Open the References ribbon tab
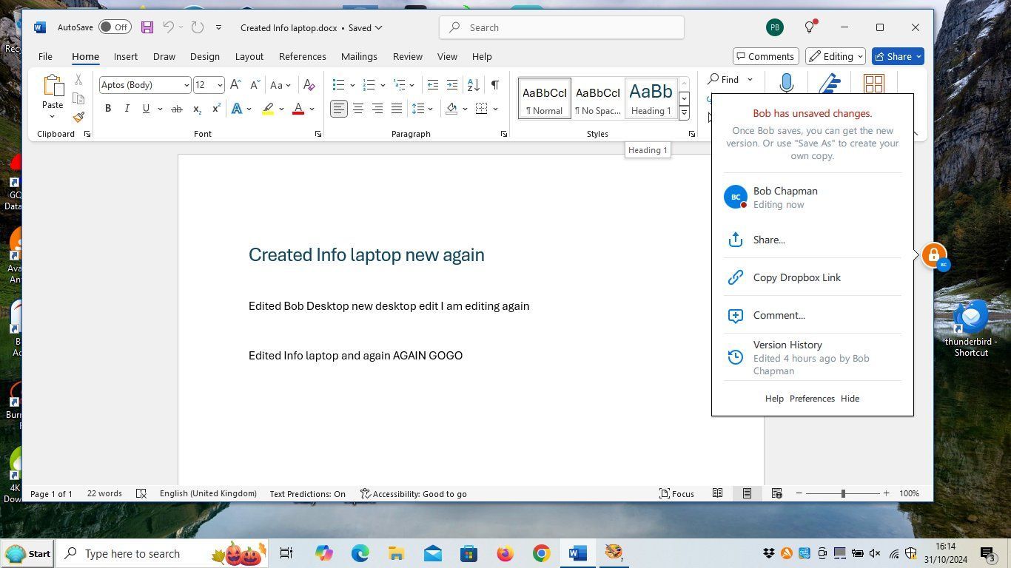Screen dimensions: 1011x568 coord(302,56)
